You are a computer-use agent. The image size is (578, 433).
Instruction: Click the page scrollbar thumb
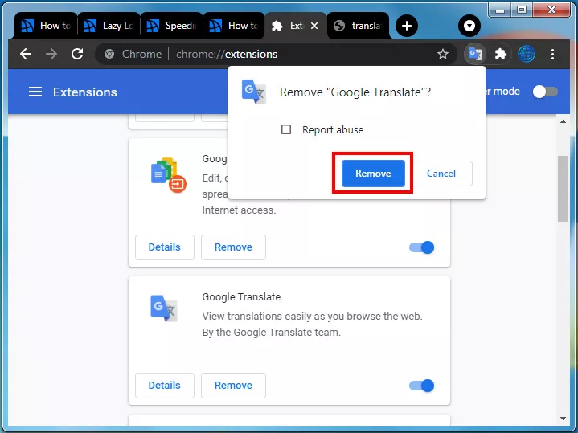pos(563,188)
